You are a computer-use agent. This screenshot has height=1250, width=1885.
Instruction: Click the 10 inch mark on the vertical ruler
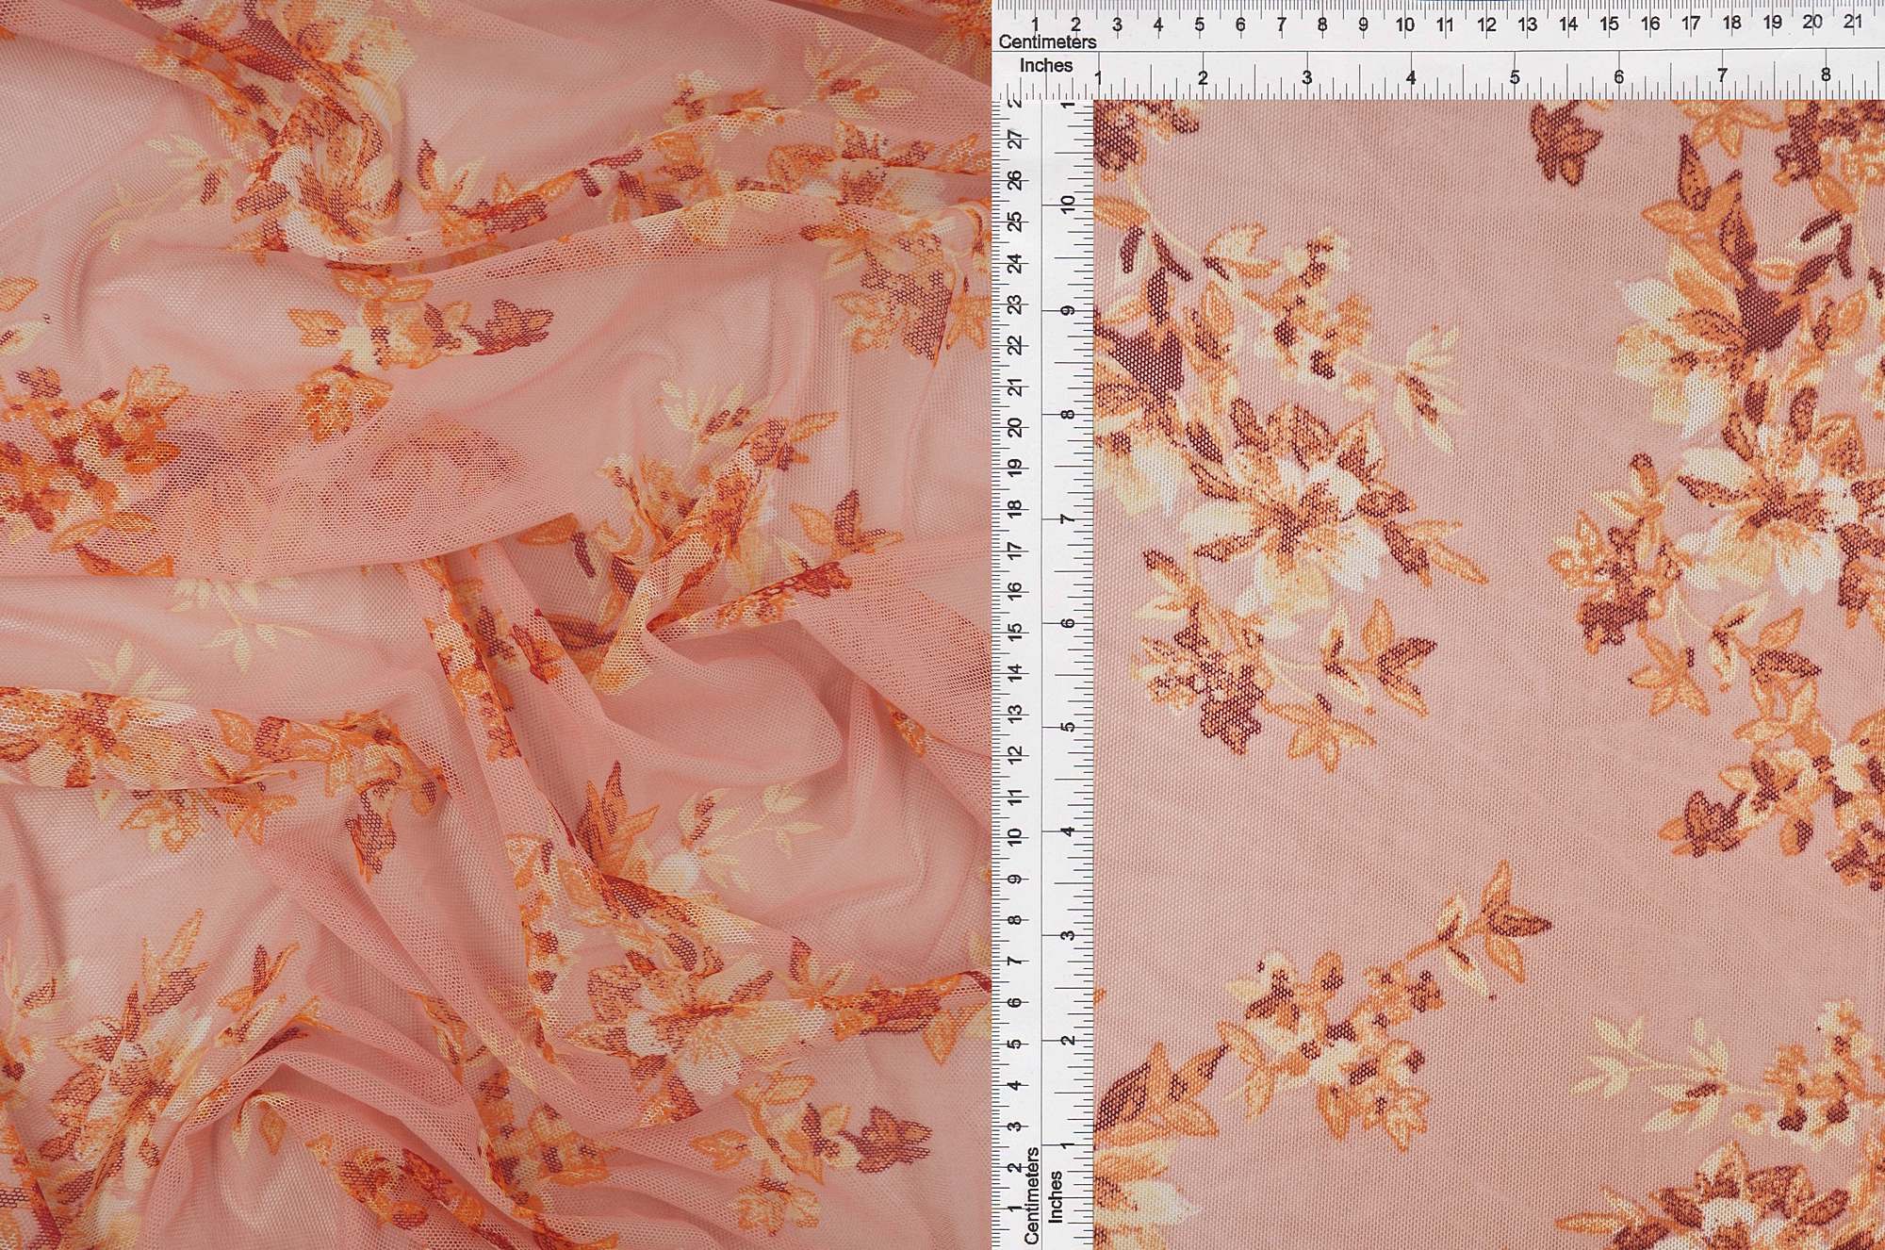coord(1067,204)
